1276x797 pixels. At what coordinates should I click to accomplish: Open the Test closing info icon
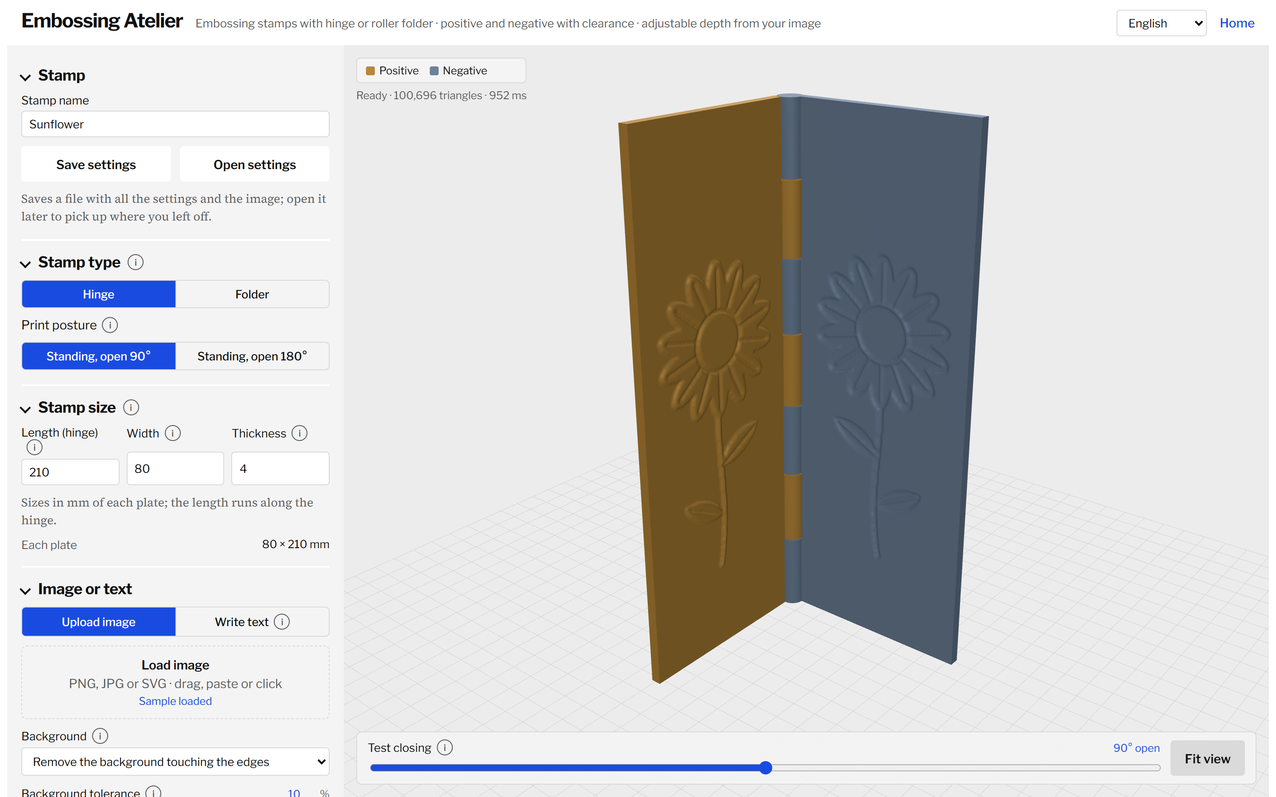coord(444,747)
